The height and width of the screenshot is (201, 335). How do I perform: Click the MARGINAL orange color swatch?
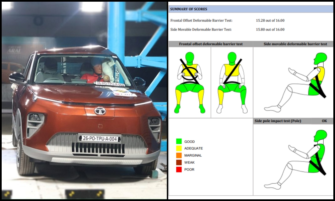[179, 155]
